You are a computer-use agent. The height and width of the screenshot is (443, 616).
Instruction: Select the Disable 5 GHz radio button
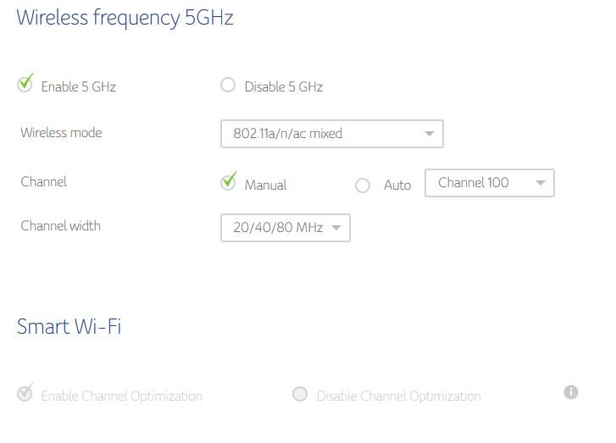(227, 85)
